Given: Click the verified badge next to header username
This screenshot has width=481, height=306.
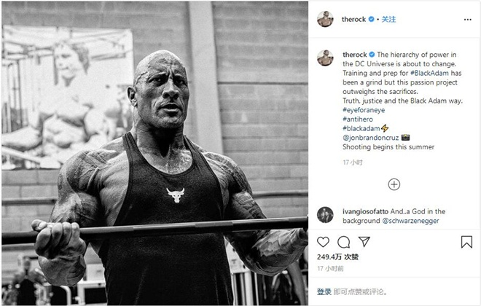Looking at the screenshot, I should (371, 19).
